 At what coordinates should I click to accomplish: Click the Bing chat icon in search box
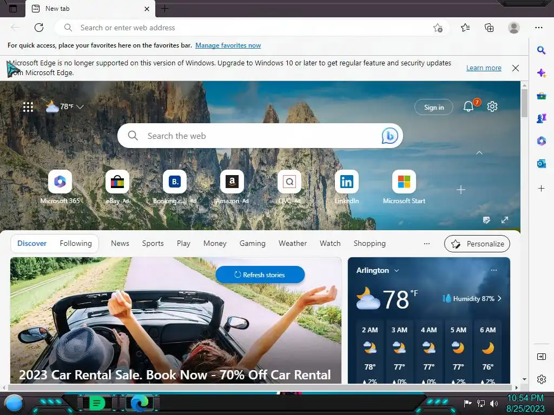390,136
